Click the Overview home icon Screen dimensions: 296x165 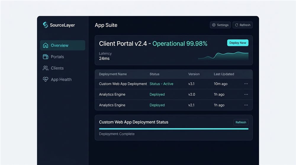pos(46,46)
